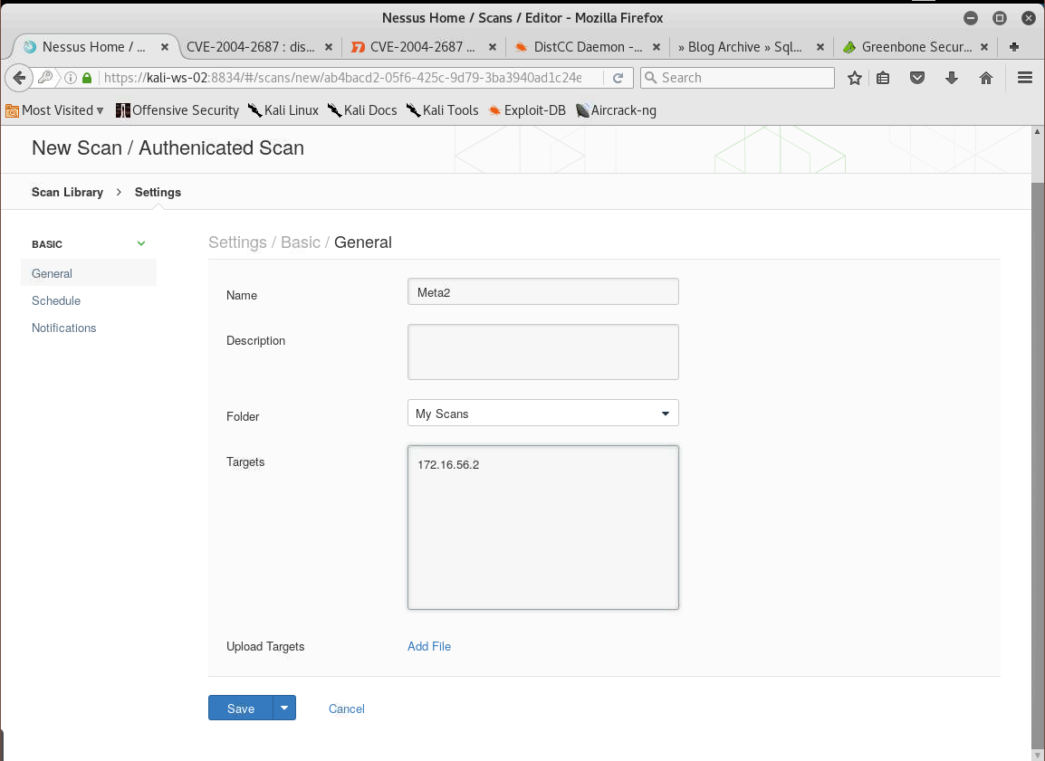Select the Settings breadcrumb tab
Image resolution: width=1045 pixels, height=761 pixels.
(158, 193)
